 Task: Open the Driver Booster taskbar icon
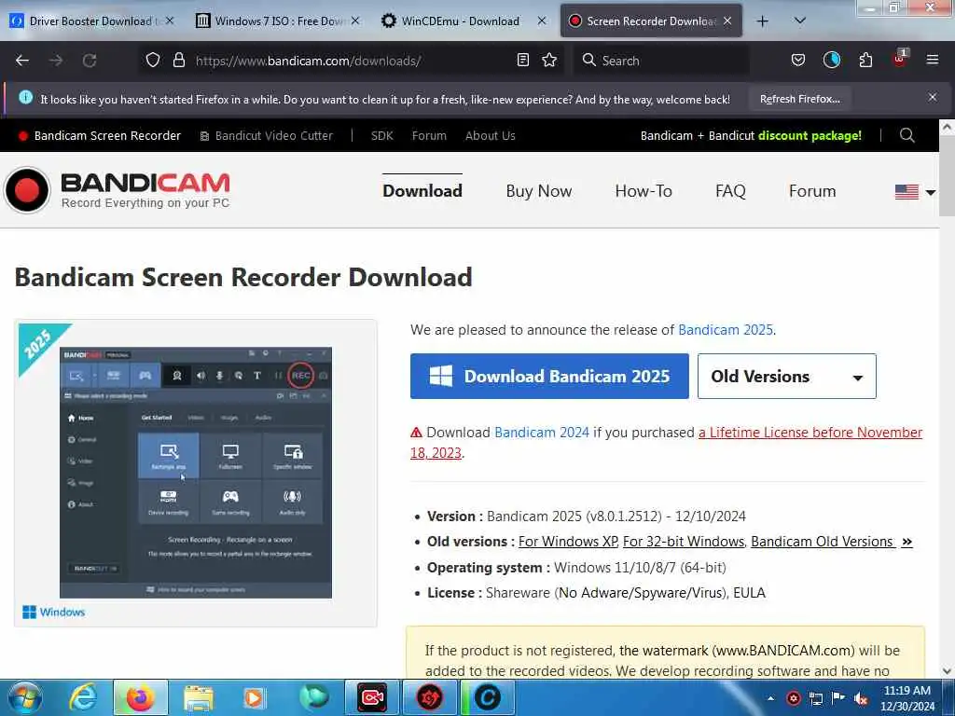[429, 697]
